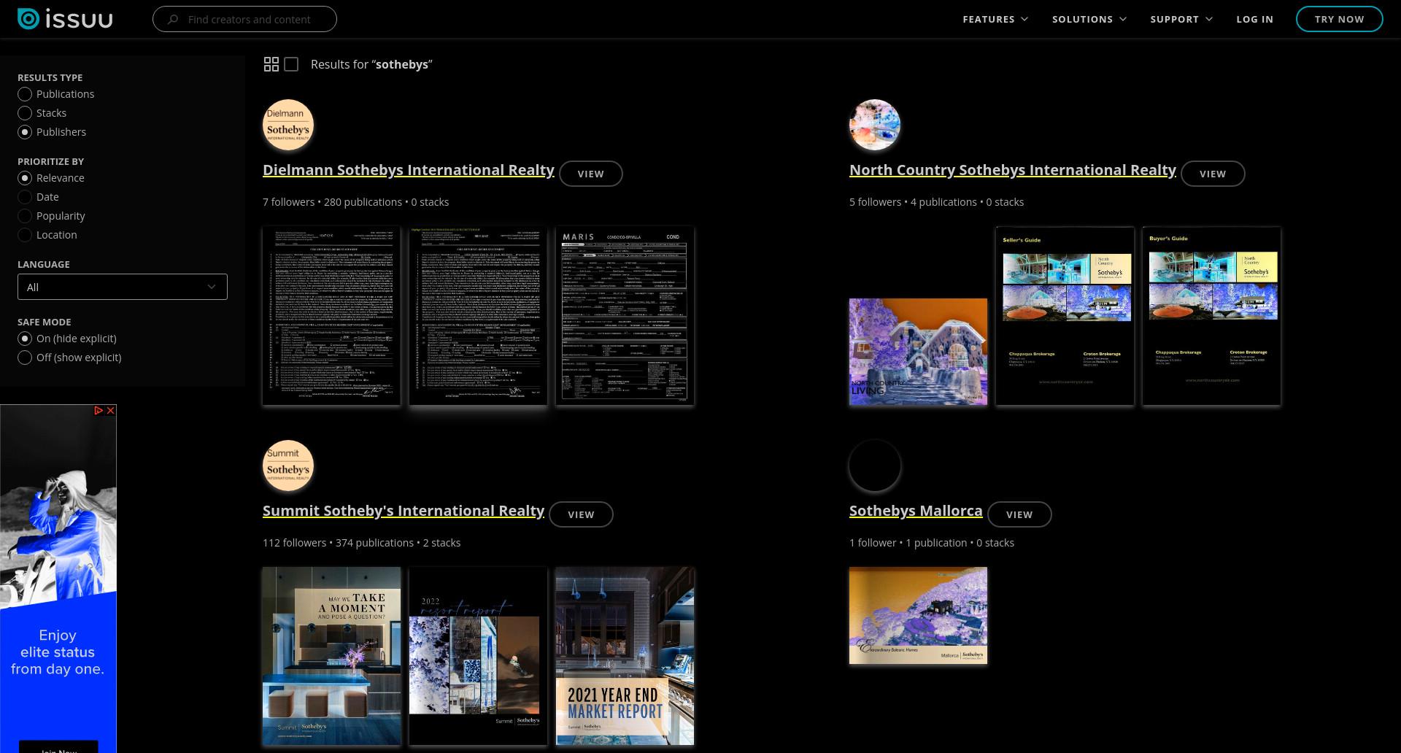Turn safe mode Off (show explicit)
This screenshot has width=1401, height=753.
tap(69, 358)
